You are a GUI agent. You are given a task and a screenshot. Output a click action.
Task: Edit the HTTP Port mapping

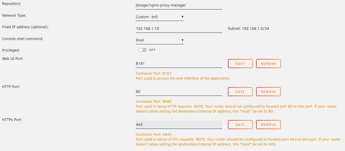point(240,92)
